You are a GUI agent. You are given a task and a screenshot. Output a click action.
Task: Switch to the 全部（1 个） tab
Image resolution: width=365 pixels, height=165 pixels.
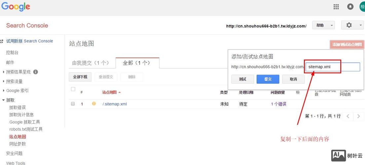[137, 63]
